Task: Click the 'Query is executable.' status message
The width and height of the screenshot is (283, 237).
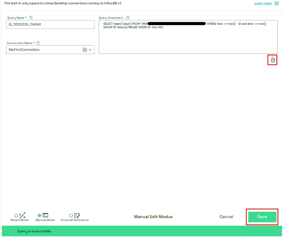Action: [x=34, y=231]
